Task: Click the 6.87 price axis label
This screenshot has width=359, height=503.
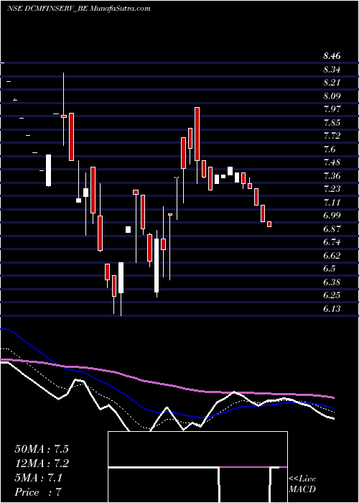Action: pos(332,229)
